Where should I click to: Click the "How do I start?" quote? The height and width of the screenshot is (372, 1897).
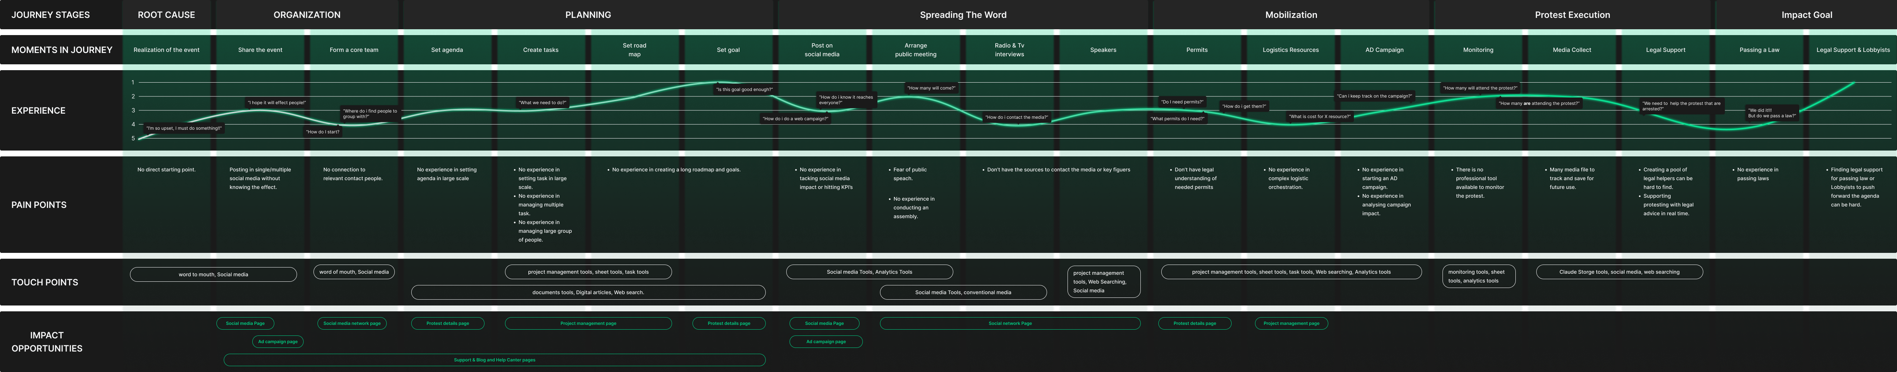(323, 132)
